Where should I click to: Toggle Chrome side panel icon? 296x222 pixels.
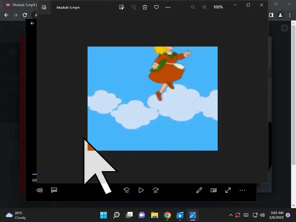point(271,15)
